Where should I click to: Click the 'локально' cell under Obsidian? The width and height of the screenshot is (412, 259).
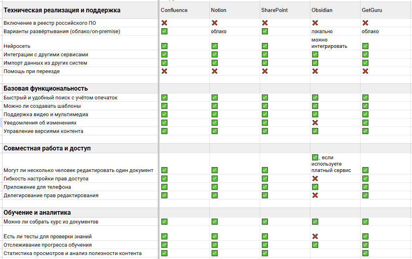(322, 31)
